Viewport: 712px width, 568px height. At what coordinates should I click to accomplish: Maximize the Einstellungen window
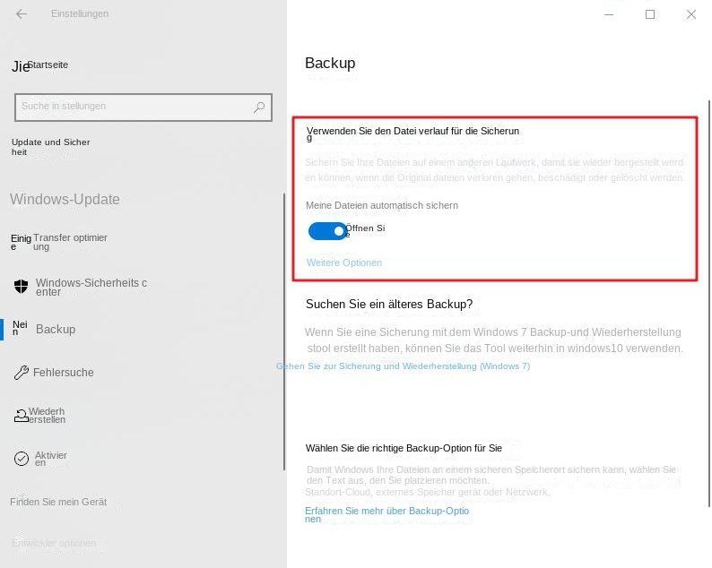pos(650,14)
